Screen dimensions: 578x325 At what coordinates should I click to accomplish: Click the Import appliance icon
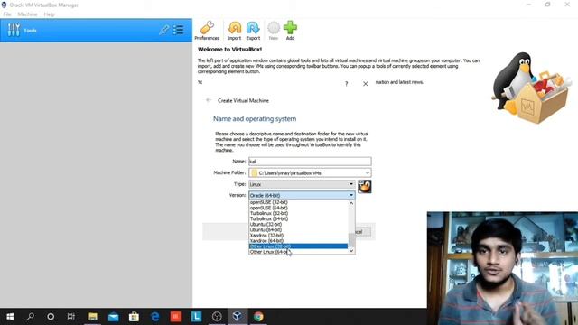(234, 30)
